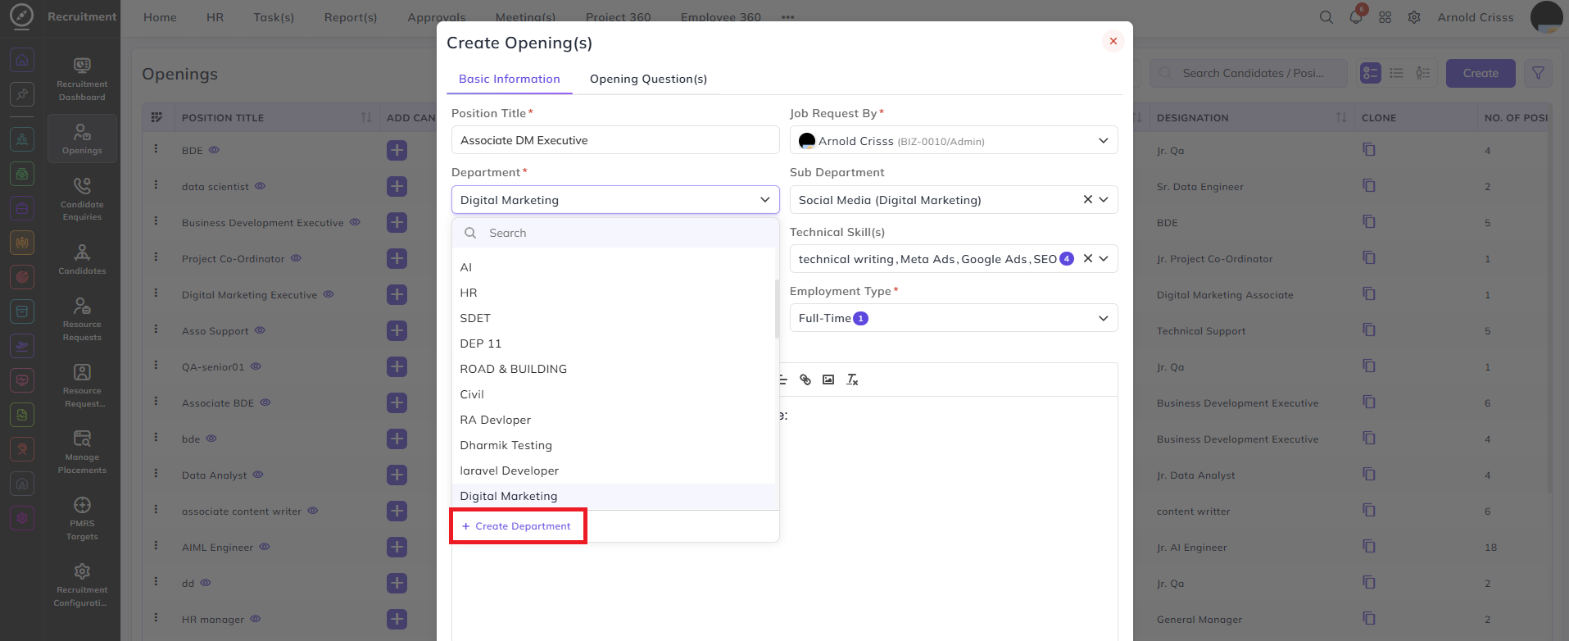
Task: Clear all Technical Skills selections
Action: pyautogui.click(x=1088, y=258)
